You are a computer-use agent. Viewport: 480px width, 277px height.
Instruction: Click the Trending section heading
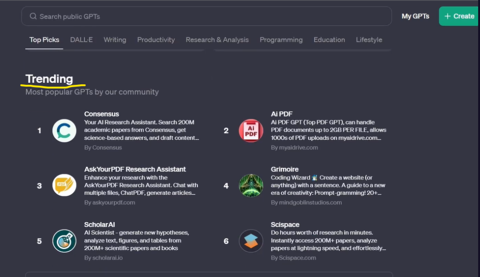(x=49, y=79)
